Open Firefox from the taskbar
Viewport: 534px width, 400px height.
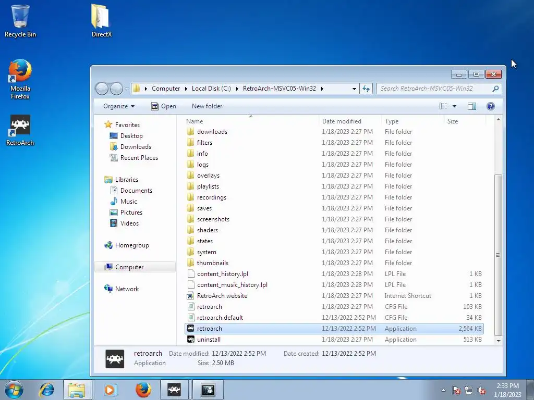tap(143, 390)
